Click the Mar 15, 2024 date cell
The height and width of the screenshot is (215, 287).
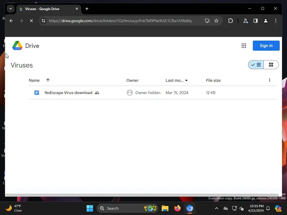click(177, 93)
